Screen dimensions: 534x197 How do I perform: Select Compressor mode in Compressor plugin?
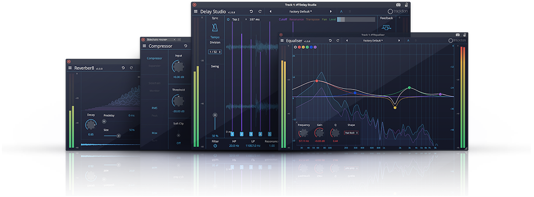(x=154, y=58)
